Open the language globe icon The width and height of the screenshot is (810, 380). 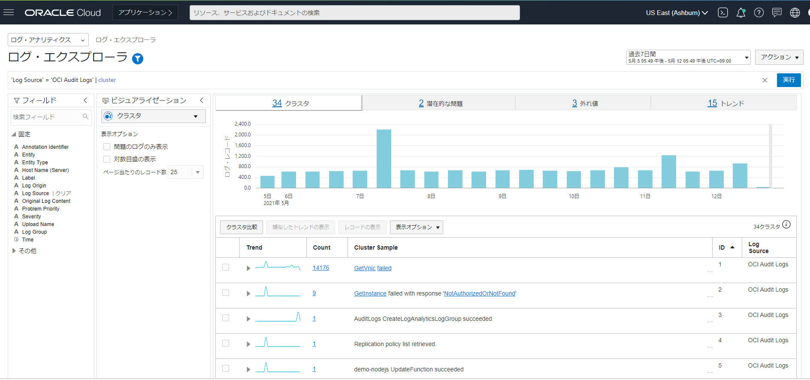pos(795,12)
